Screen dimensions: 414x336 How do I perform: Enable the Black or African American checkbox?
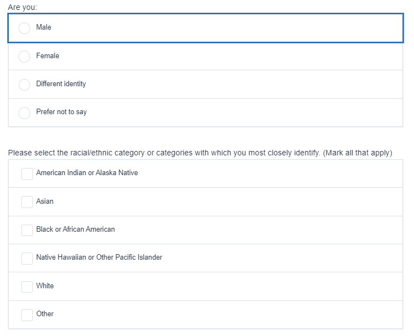pyautogui.click(x=27, y=230)
